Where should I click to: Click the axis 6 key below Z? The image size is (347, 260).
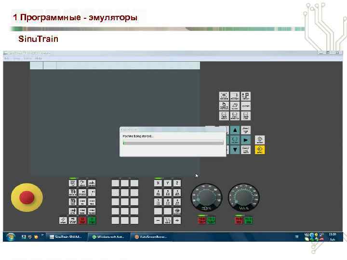click(x=177, y=193)
